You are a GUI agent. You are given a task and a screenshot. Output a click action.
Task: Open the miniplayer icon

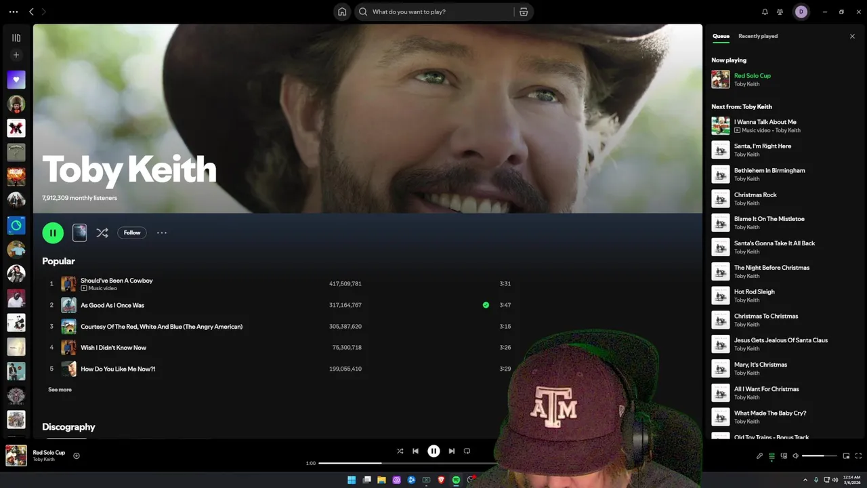tap(846, 456)
